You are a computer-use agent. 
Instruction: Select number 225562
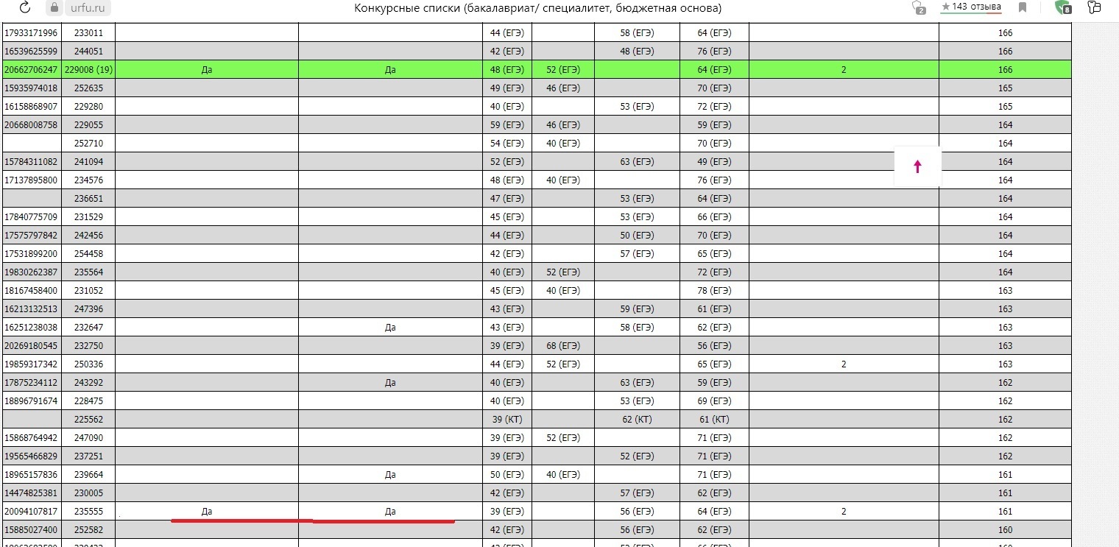(88, 420)
